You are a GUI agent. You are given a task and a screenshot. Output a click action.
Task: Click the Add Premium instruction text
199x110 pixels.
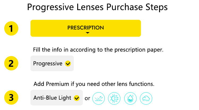click(94, 84)
